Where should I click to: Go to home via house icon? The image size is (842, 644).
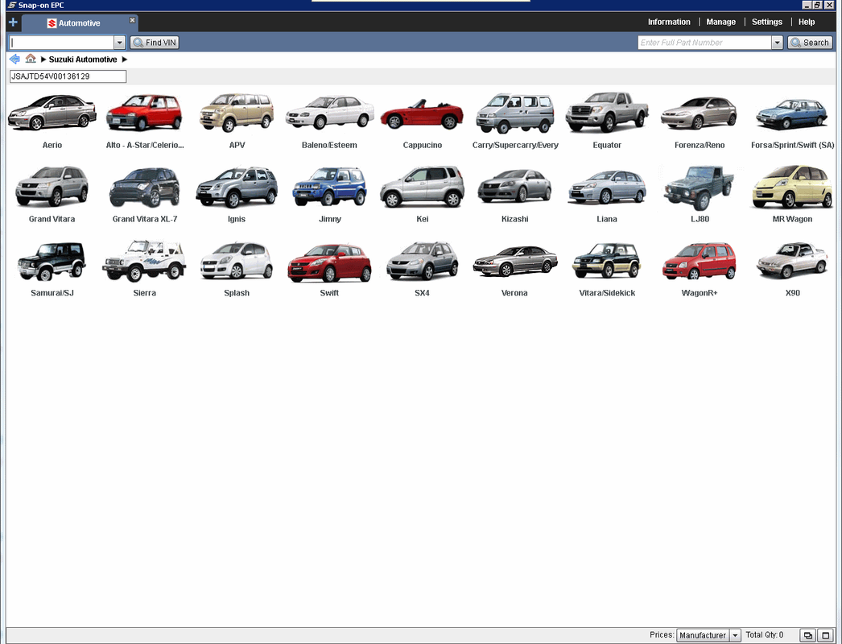tap(31, 59)
